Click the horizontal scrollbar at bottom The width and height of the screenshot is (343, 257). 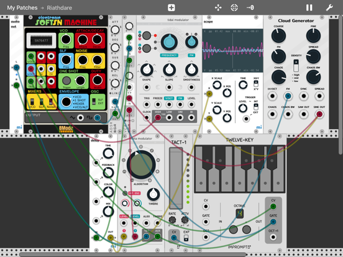[132, 255]
